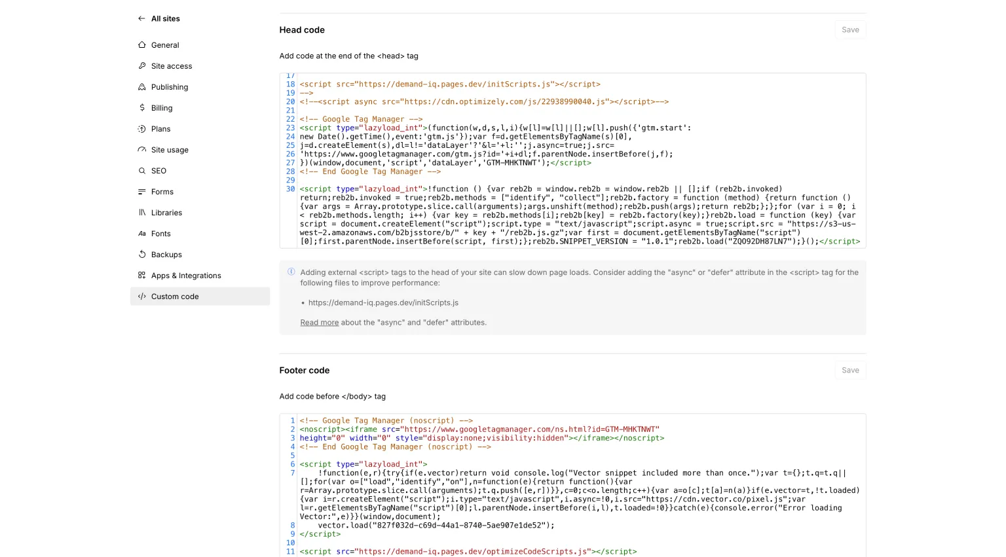Click the Site usage gauge icon

pos(141,150)
